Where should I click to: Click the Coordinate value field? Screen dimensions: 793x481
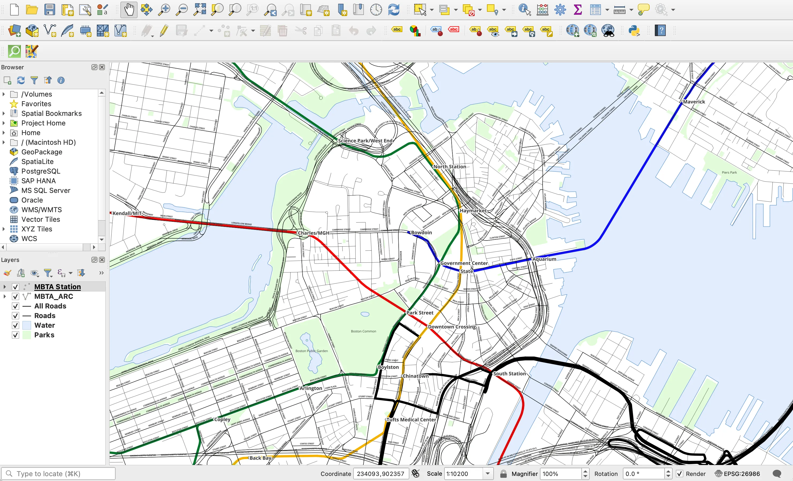[381, 474]
